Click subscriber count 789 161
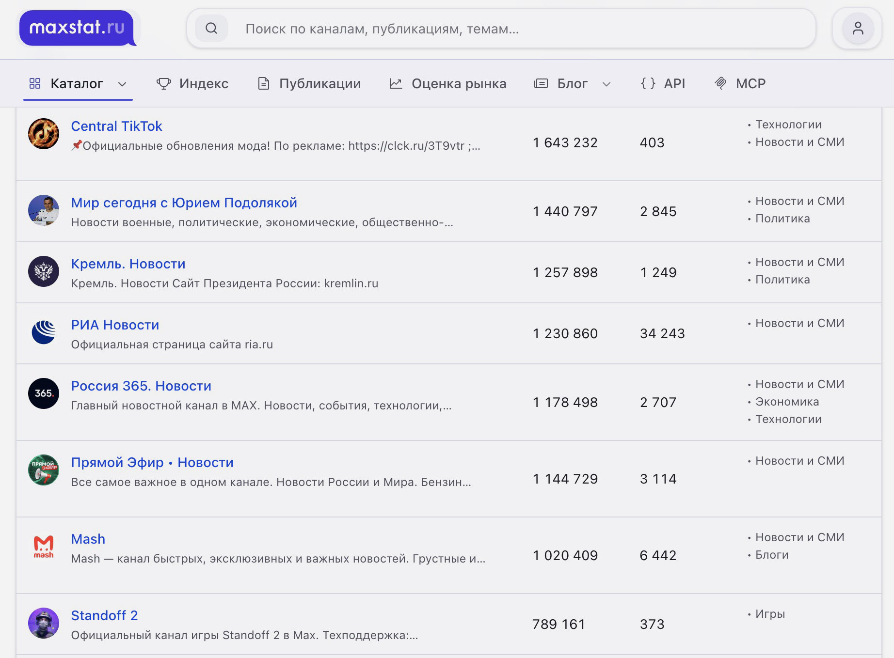The image size is (894, 658). [559, 624]
